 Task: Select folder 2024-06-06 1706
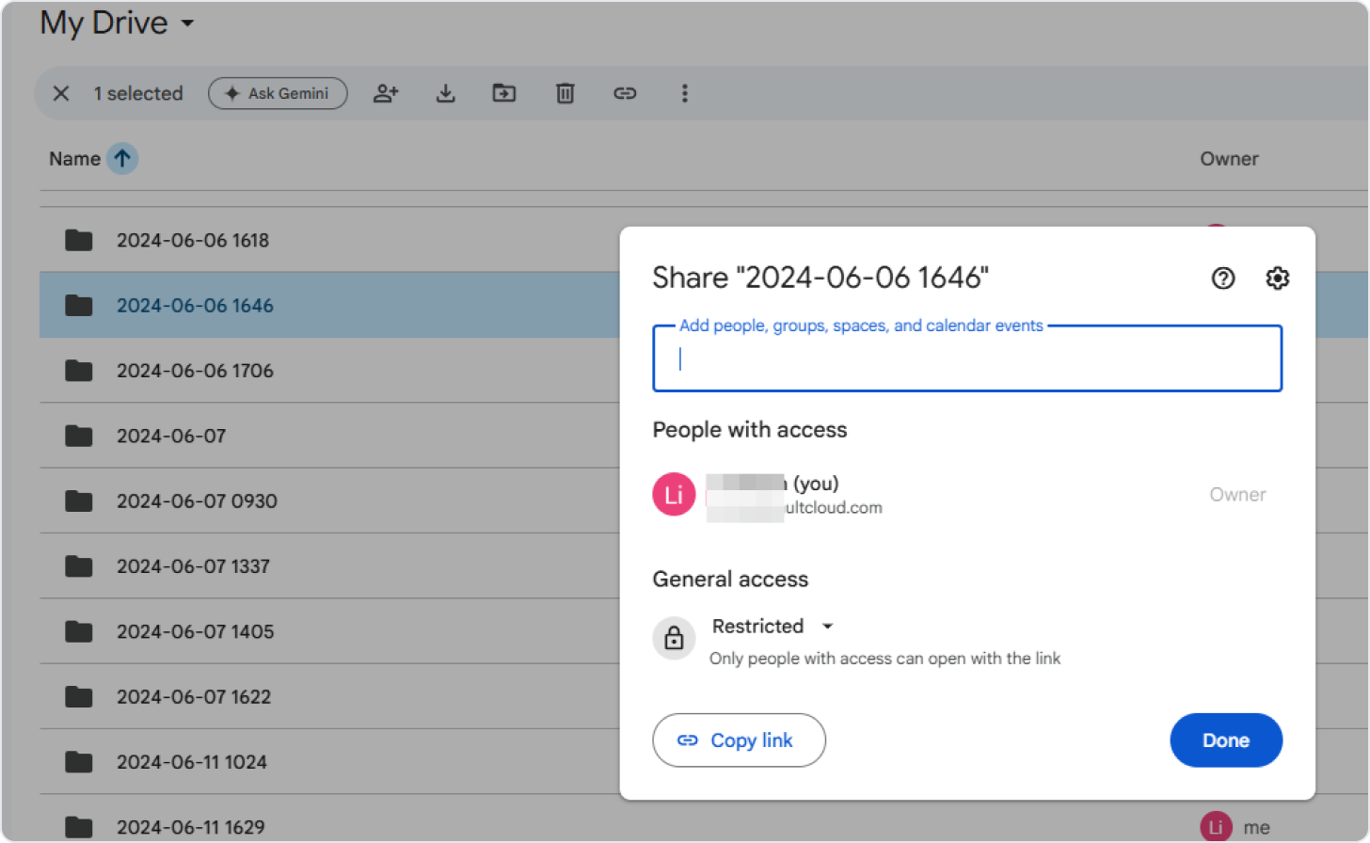point(195,371)
